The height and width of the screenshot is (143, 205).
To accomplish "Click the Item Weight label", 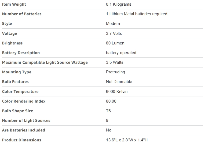I will tap(14, 4).
